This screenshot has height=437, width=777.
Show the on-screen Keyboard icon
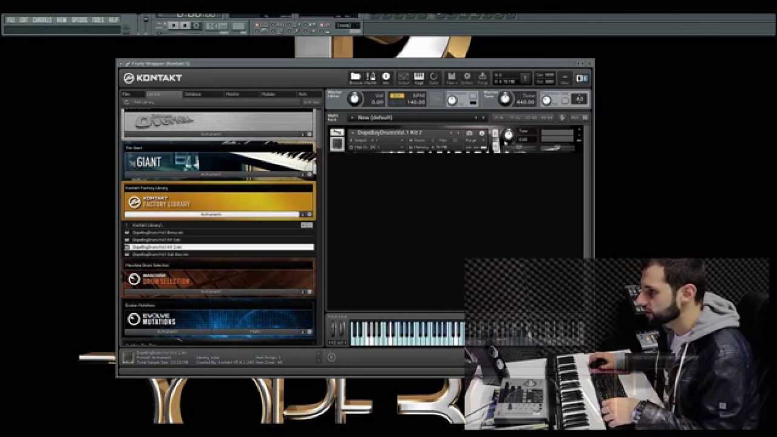point(419,77)
